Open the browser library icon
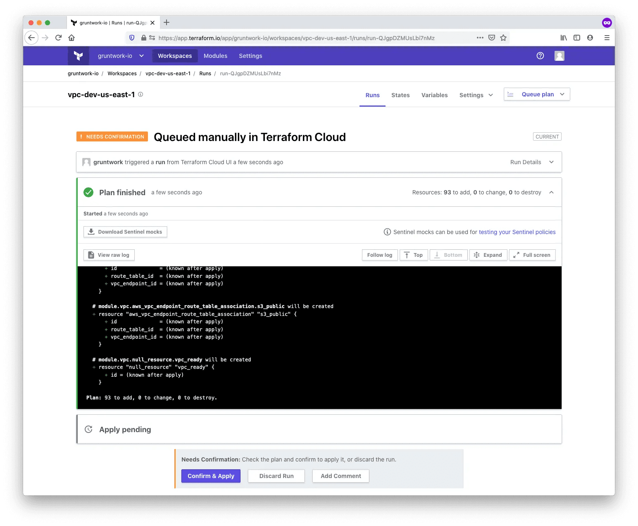Screen dimensions: 638x526 (x=564, y=38)
